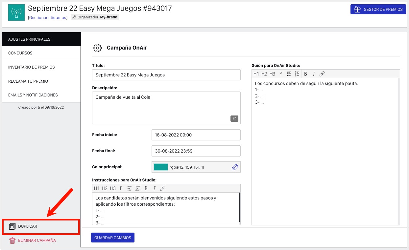
Task: Click the teal Color principal swatch
Action: (160, 167)
